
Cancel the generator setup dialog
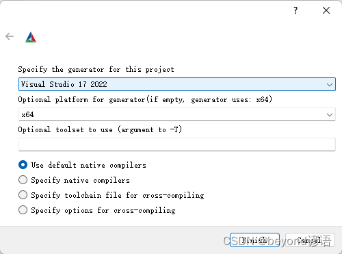pos(310,240)
